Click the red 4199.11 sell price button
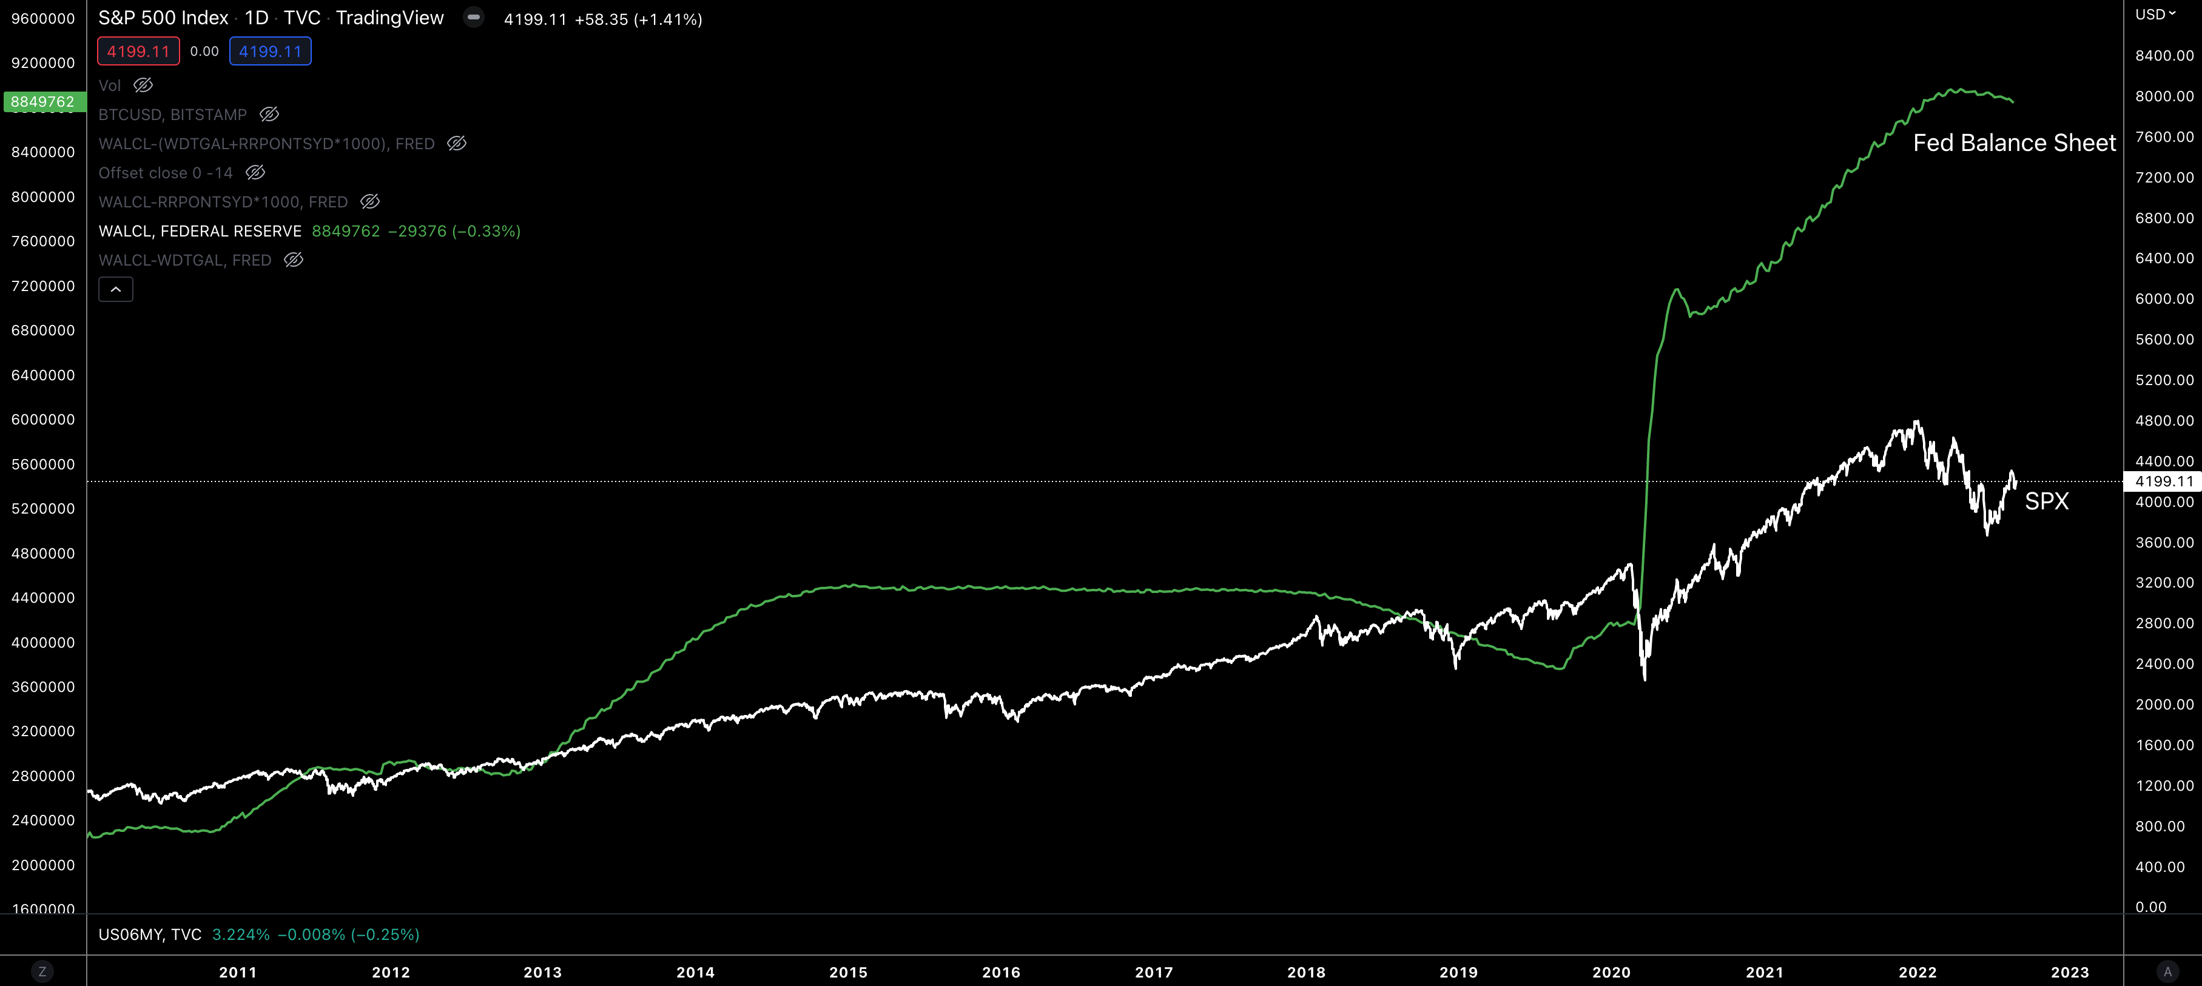This screenshot has height=986, width=2202. tap(138, 52)
